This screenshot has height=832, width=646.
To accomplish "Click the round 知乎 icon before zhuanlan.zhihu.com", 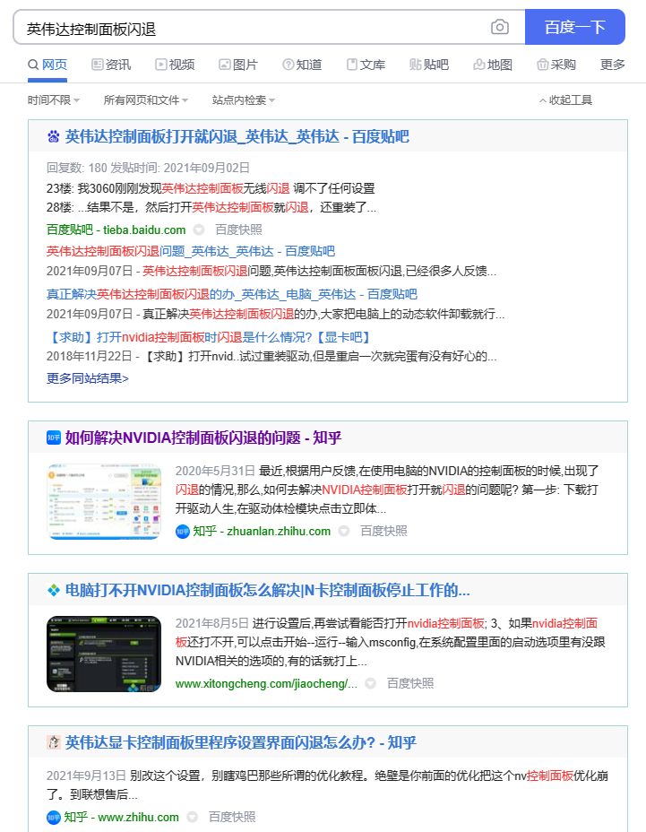I will click(x=183, y=531).
